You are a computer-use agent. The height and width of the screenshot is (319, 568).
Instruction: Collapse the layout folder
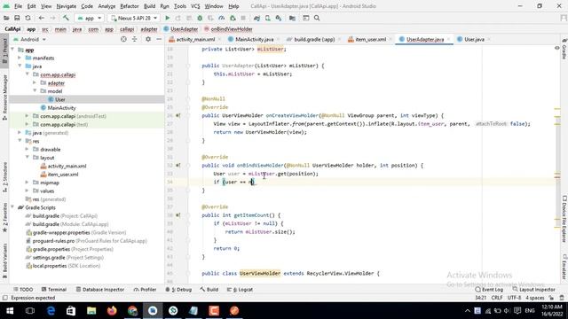tap(28, 158)
